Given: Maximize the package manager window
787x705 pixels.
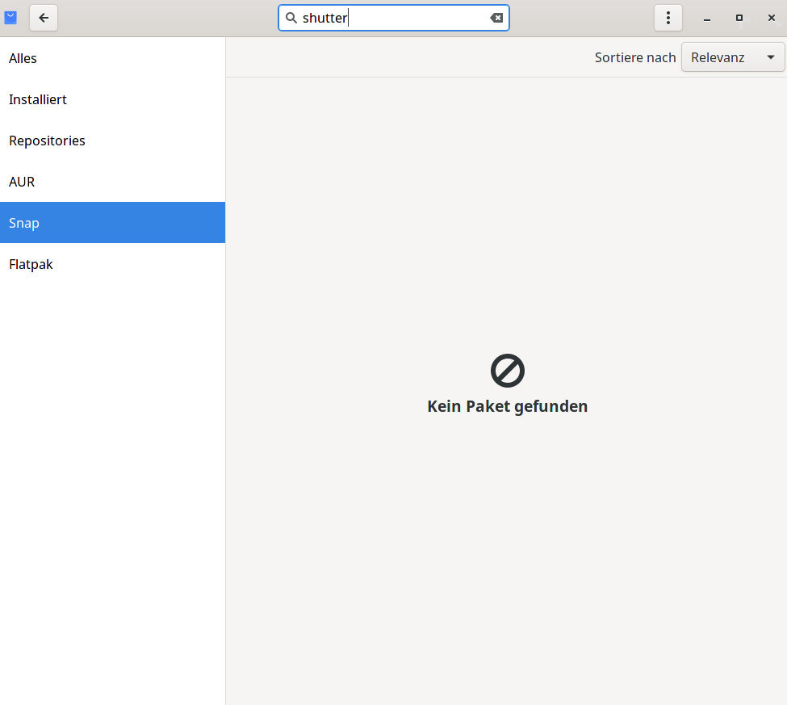Looking at the screenshot, I should click(739, 18).
